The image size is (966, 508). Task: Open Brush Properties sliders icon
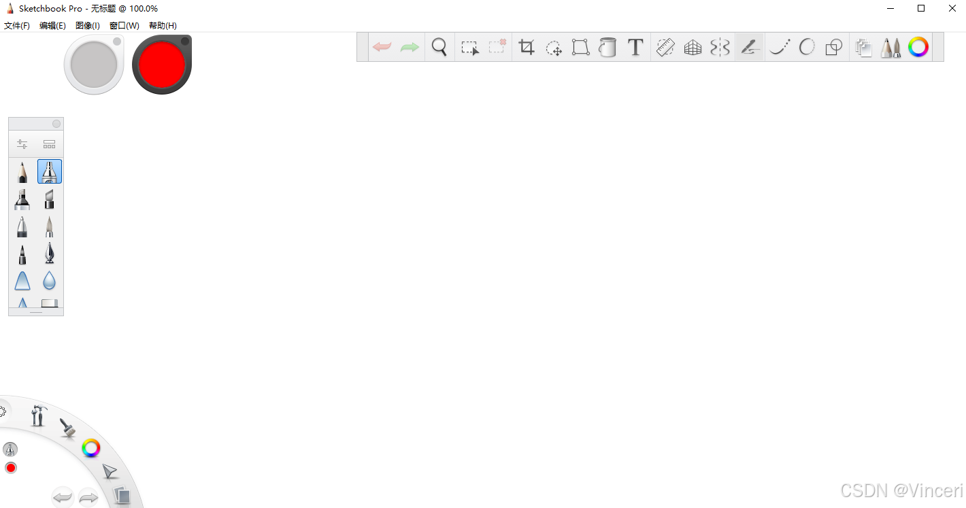tap(22, 144)
